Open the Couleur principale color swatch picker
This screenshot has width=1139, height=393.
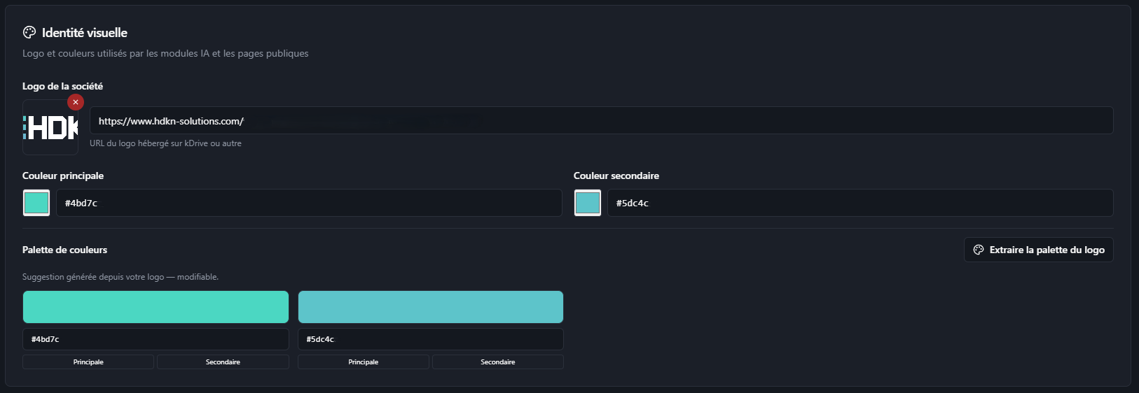pyautogui.click(x=36, y=203)
